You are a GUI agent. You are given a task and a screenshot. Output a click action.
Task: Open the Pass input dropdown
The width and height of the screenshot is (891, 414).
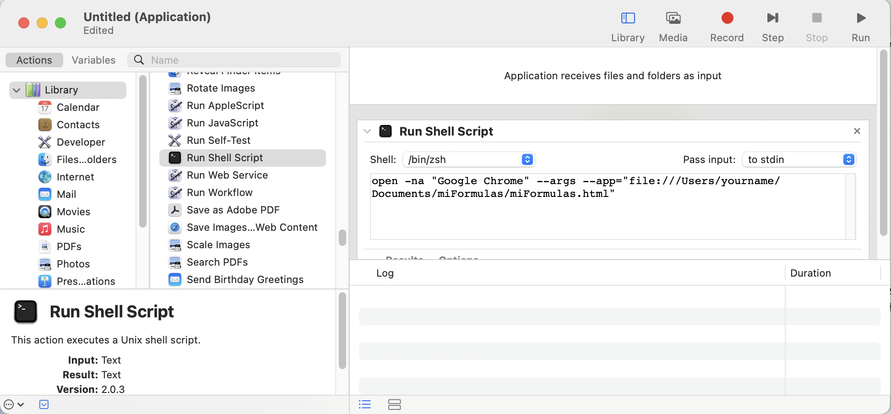click(799, 159)
